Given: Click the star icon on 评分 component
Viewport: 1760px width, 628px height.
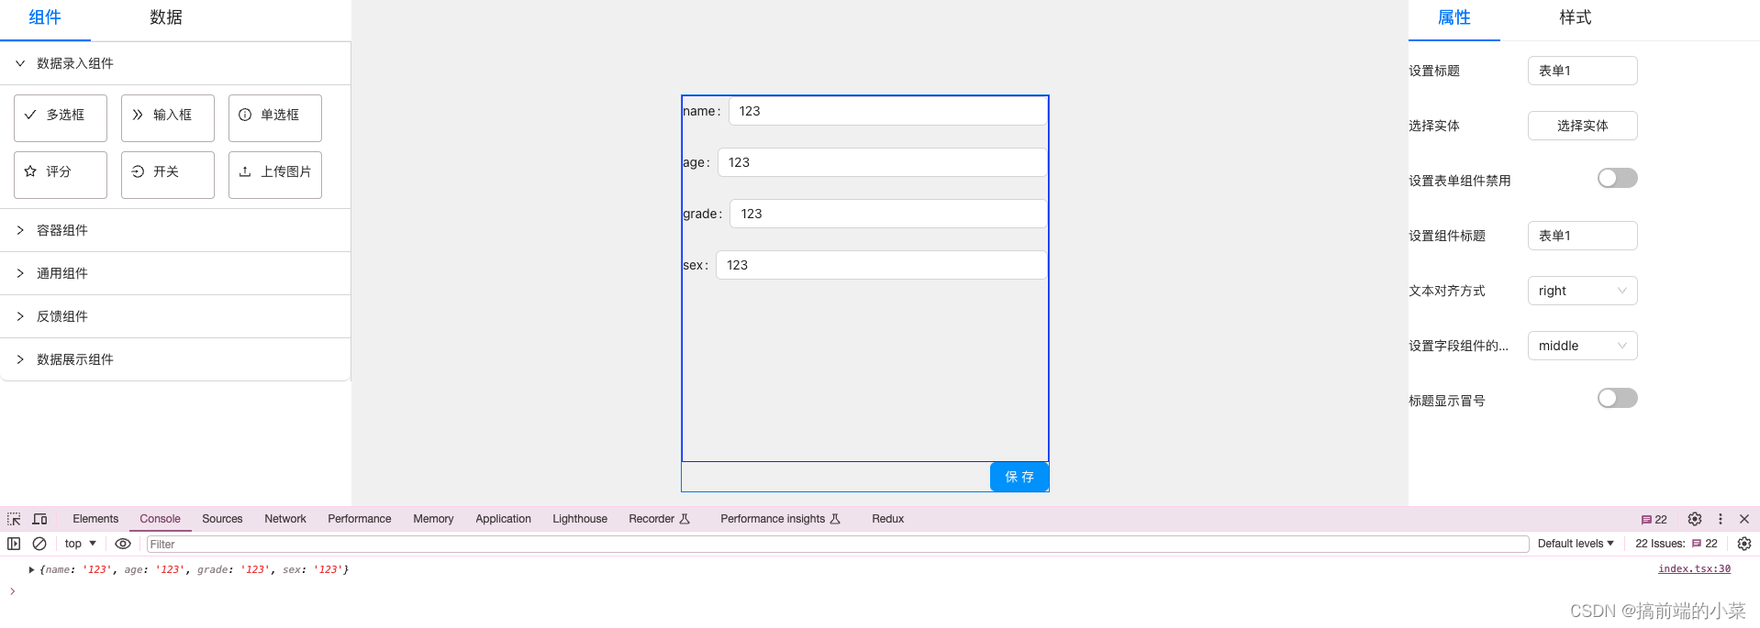Looking at the screenshot, I should [x=30, y=171].
